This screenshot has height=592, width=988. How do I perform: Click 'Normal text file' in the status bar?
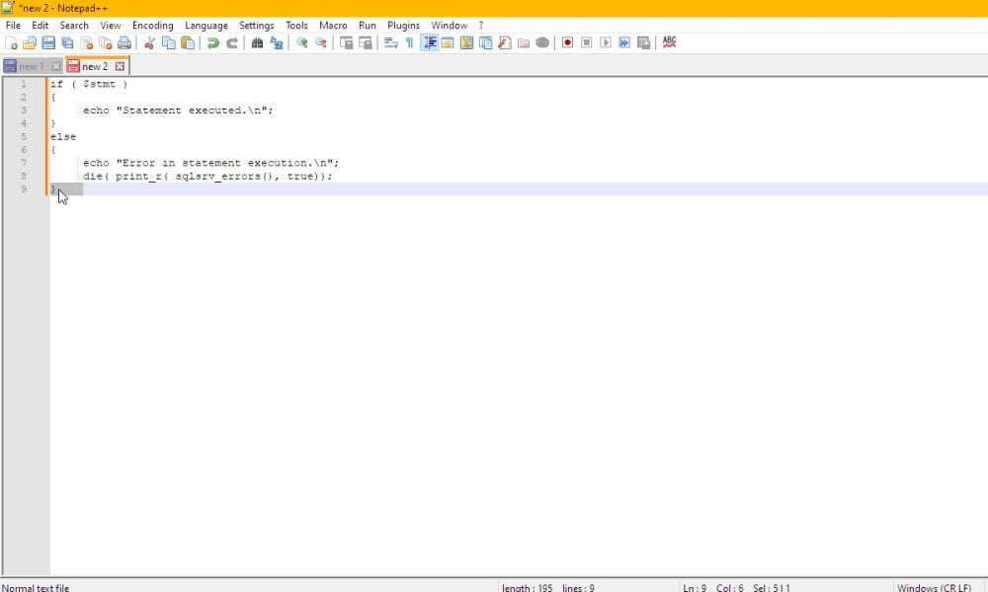[36, 588]
